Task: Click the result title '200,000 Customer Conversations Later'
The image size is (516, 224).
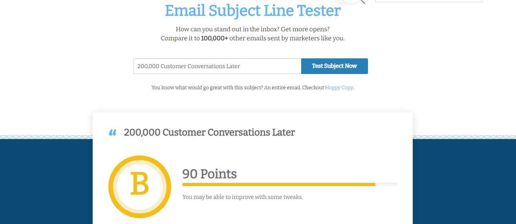Action: point(209,132)
